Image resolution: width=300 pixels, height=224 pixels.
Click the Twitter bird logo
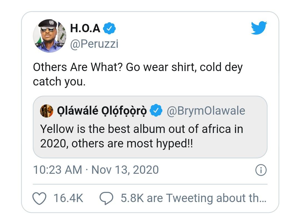[259, 28]
